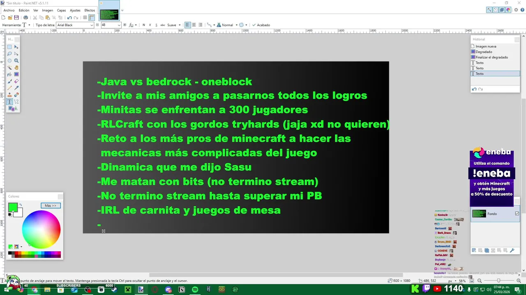This screenshot has height=295, width=526.
Task: Select the Pan hand tool
Action: (16, 68)
